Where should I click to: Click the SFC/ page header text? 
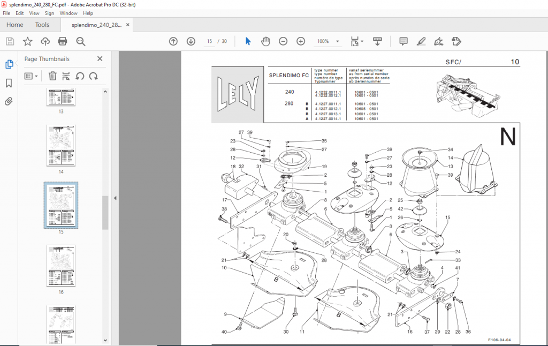point(453,62)
